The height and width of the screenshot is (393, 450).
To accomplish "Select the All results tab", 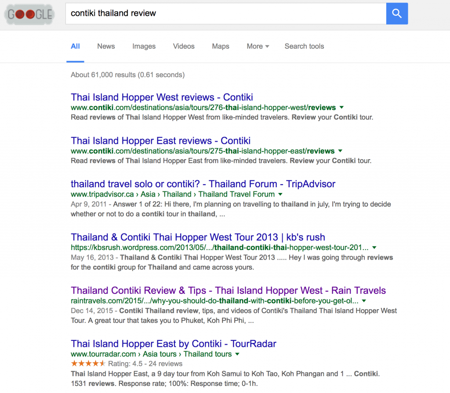I will (x=75, y=46).
